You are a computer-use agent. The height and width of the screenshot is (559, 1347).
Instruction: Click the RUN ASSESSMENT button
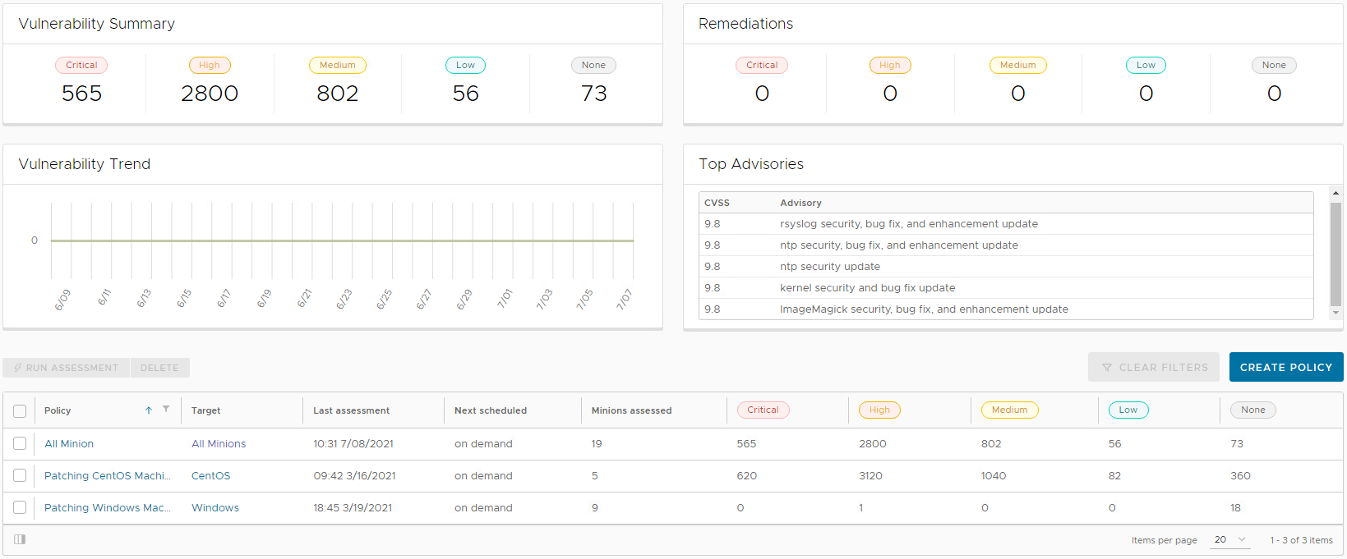pos(66,368)
